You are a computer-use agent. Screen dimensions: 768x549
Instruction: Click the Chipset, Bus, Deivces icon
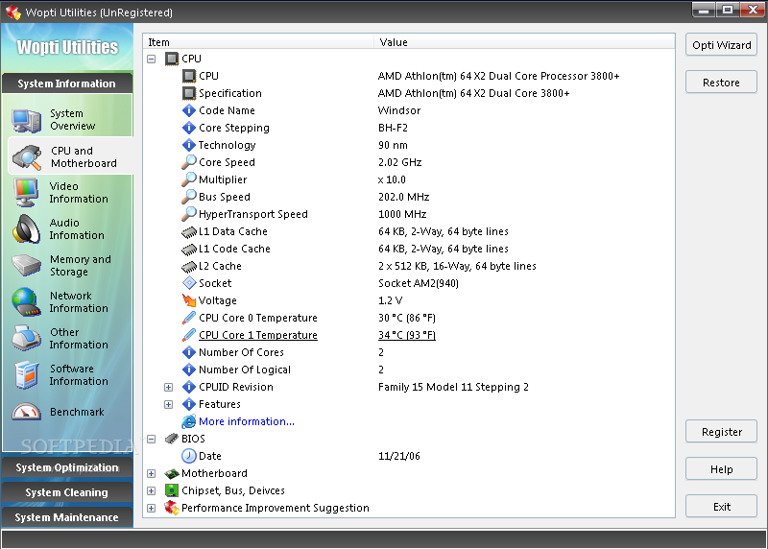[172, 490]
